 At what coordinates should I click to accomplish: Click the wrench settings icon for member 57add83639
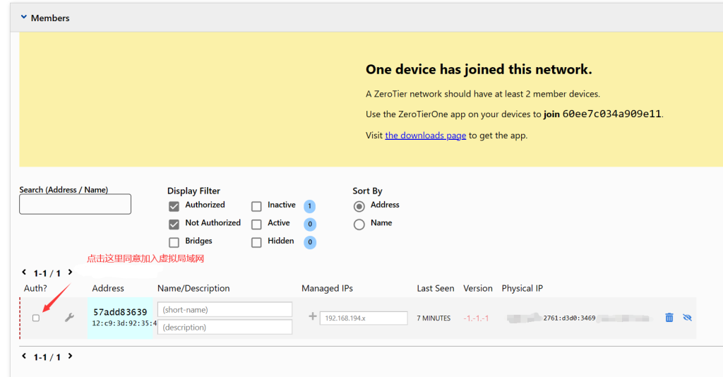pos(69,318)
